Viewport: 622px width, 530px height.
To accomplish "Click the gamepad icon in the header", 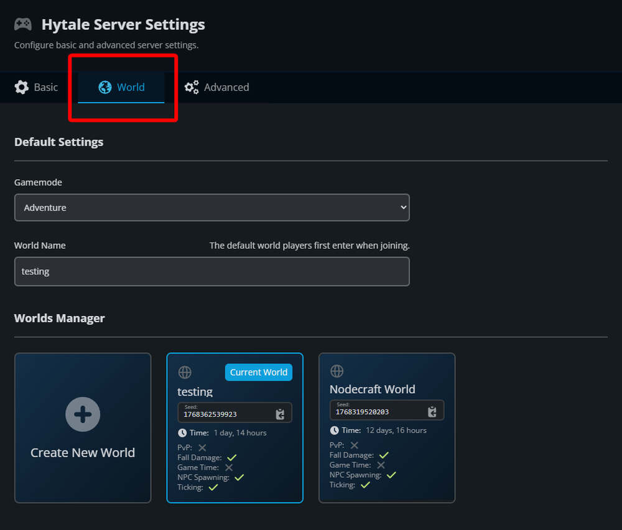I will point(22,24).
